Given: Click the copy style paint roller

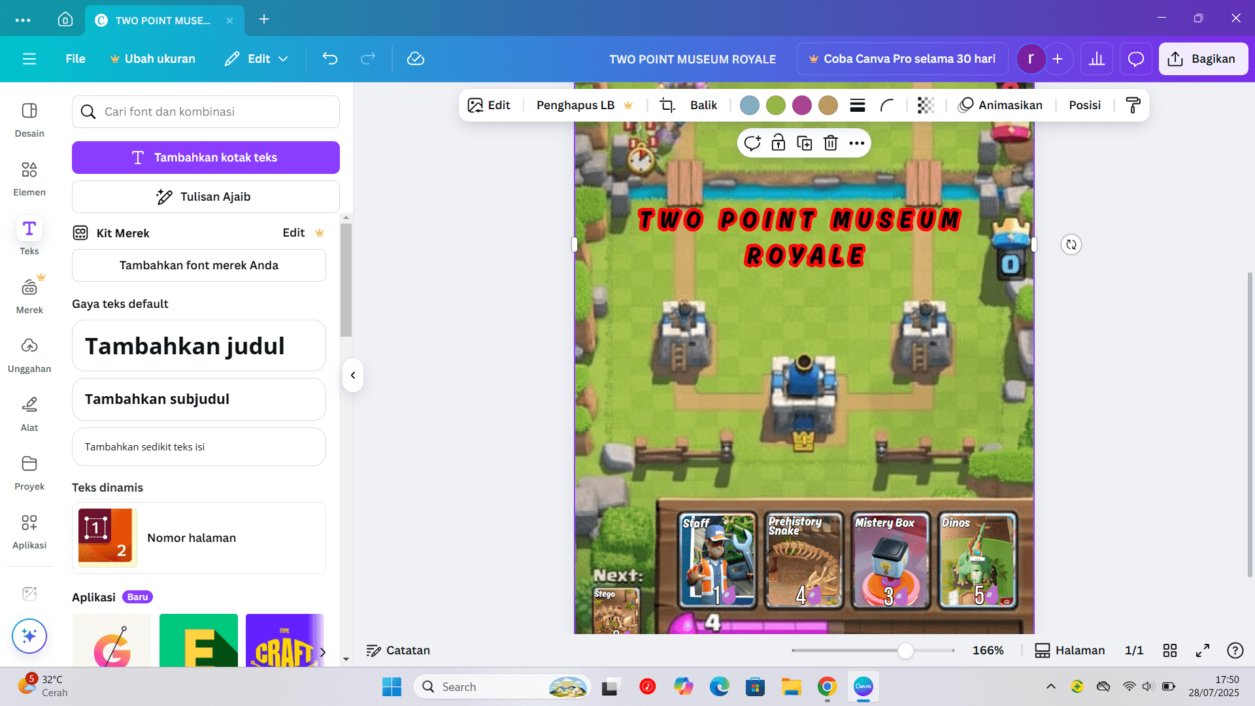Looking at the screenshot, I should point(1133,105).
